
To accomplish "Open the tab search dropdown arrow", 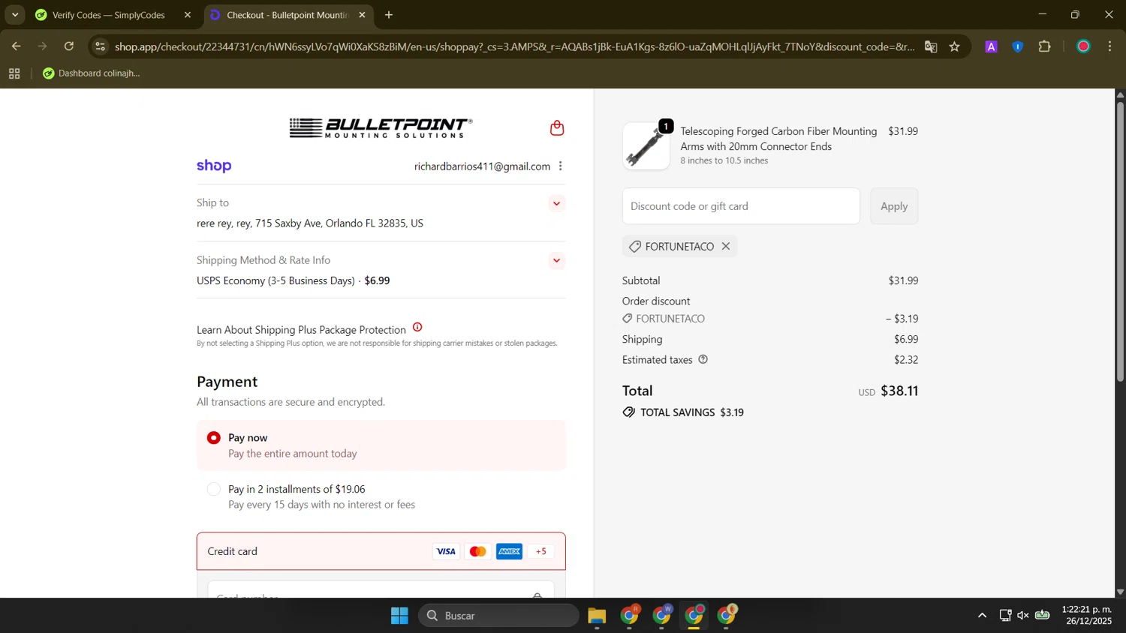I will click(15, 15).
